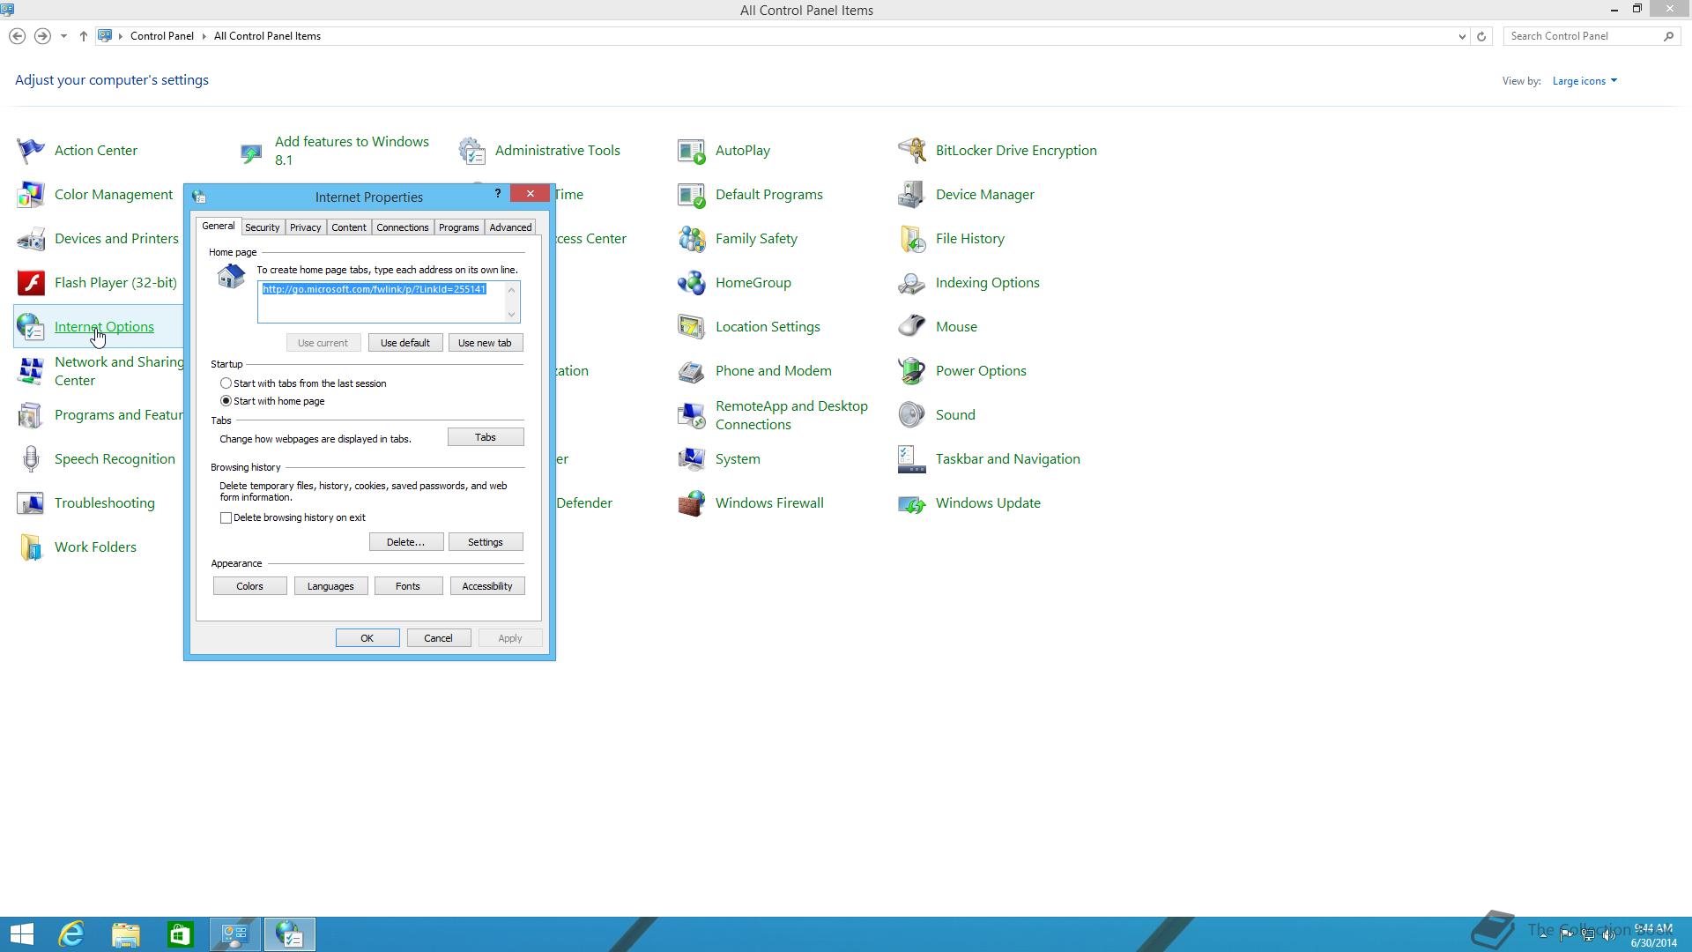Viewport: 1692px width, 952px height.
Task: Open Sound speaker icon
Action: pyautogui.click(x=912, y=415)
